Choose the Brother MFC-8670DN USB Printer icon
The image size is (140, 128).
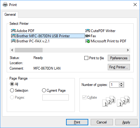[x=13, y=36]
